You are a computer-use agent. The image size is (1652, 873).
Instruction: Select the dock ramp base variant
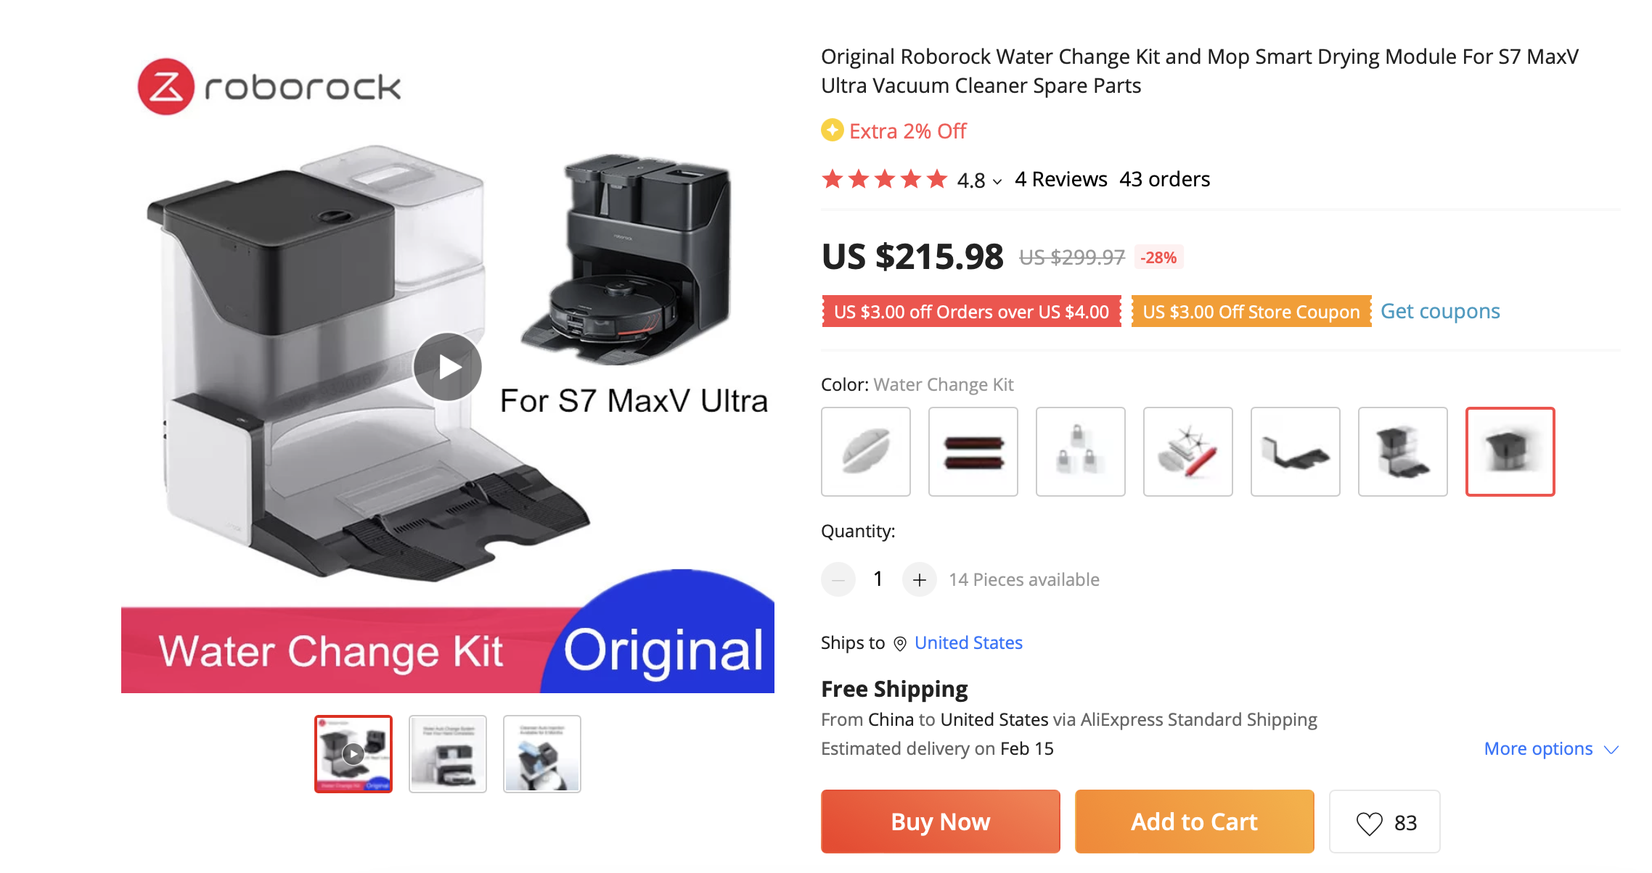point(1296,452)
